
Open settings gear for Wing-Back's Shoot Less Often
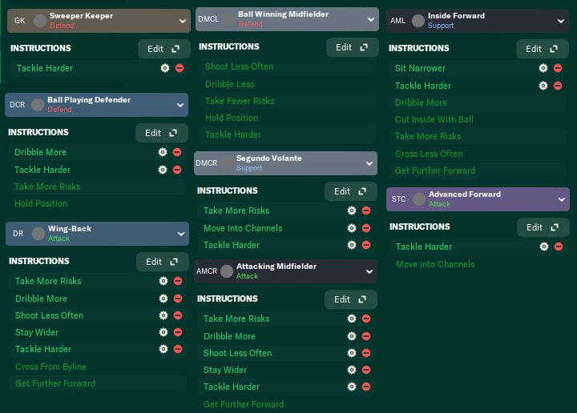(x=163, y=315)
